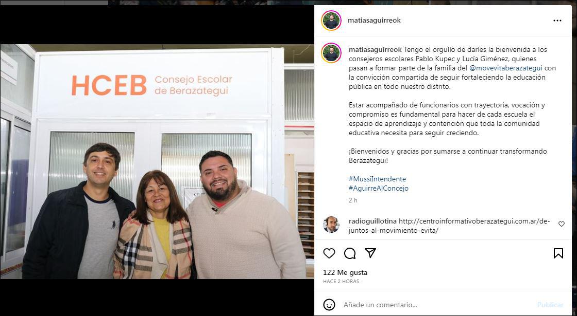Image resolution: width=577 pixels, height=316 pixels.
Task: Open the 2 h timestamp under caption
Action: pos(353,200)
